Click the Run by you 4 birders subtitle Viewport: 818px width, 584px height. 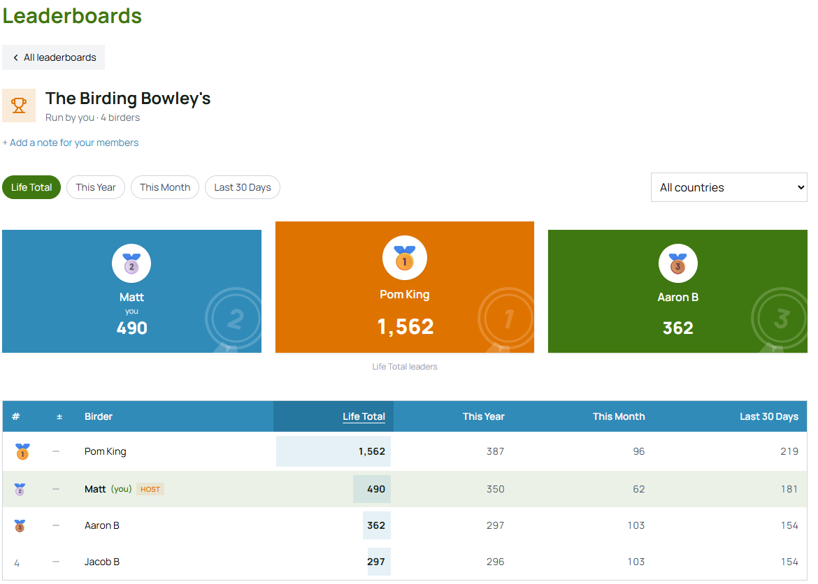(92, 118)
